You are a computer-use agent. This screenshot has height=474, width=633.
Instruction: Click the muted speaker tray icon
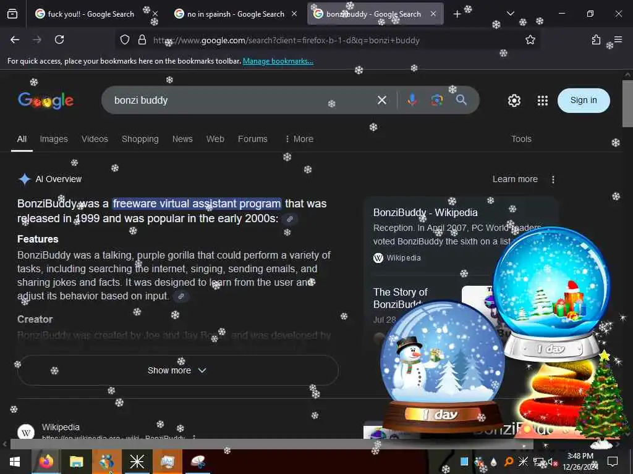tap(551, 462)
